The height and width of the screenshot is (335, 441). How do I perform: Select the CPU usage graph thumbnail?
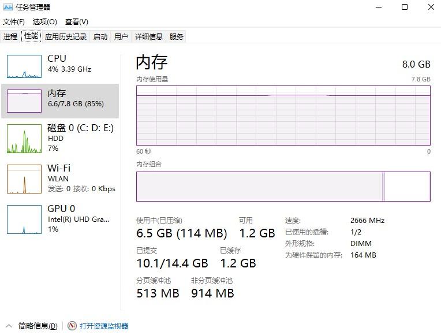(24, 66)
